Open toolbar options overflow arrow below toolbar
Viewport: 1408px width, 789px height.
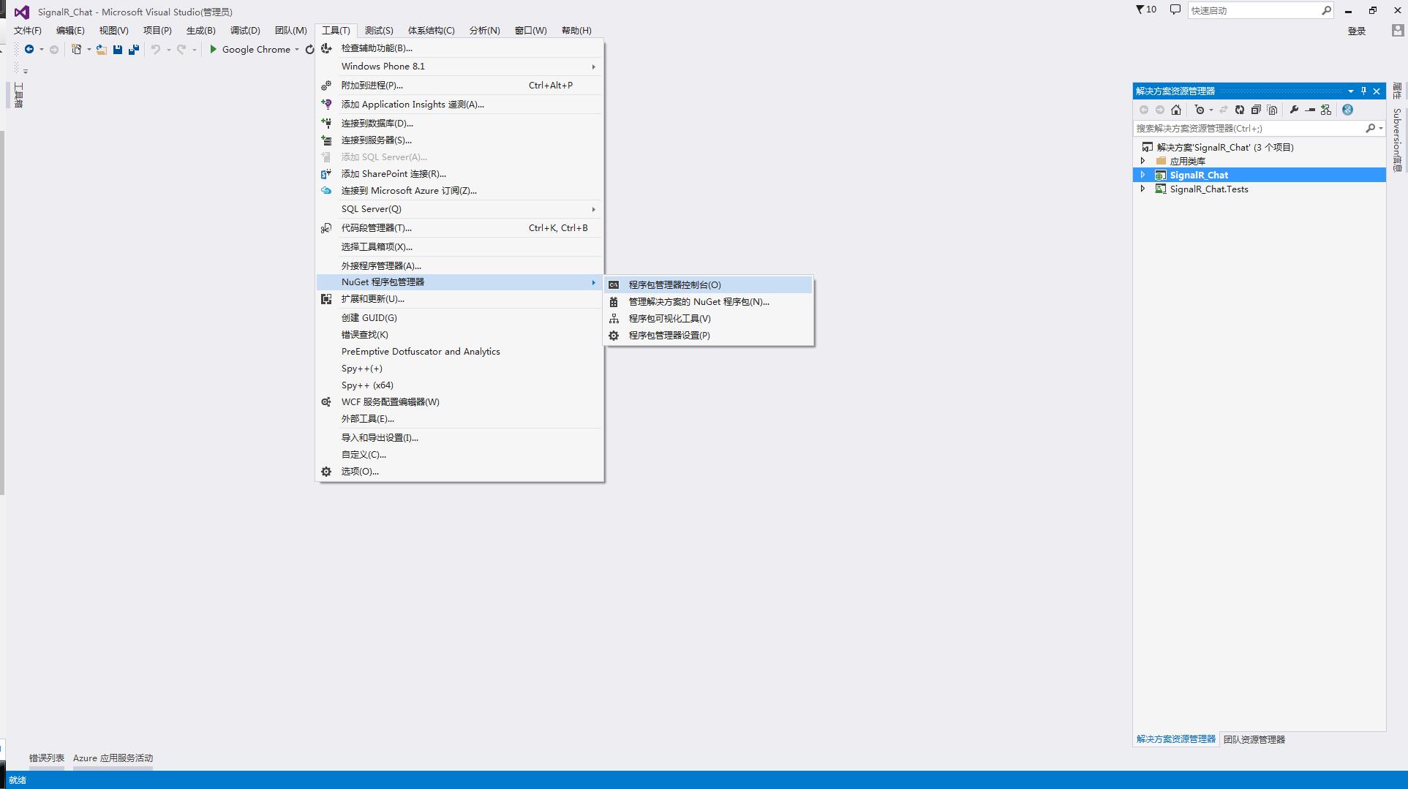click(x=26, y=71)
